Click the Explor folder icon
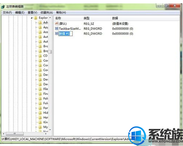Screen dimensions: 183x146 pyautogui.click(x=36, y=18)
